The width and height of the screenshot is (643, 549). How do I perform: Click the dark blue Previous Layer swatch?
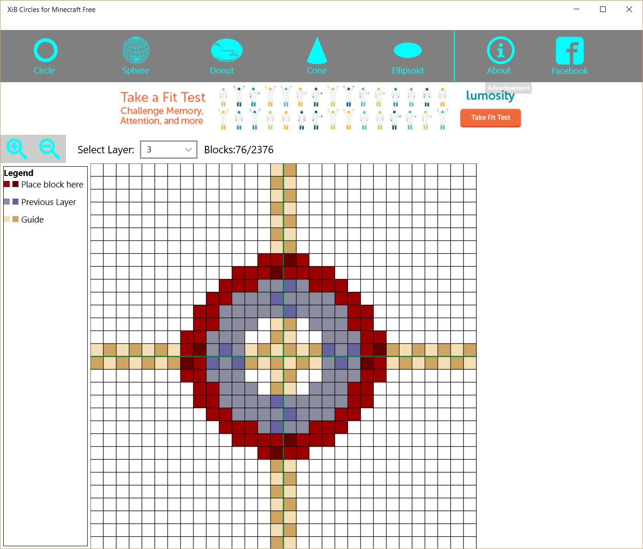(16, 202)
